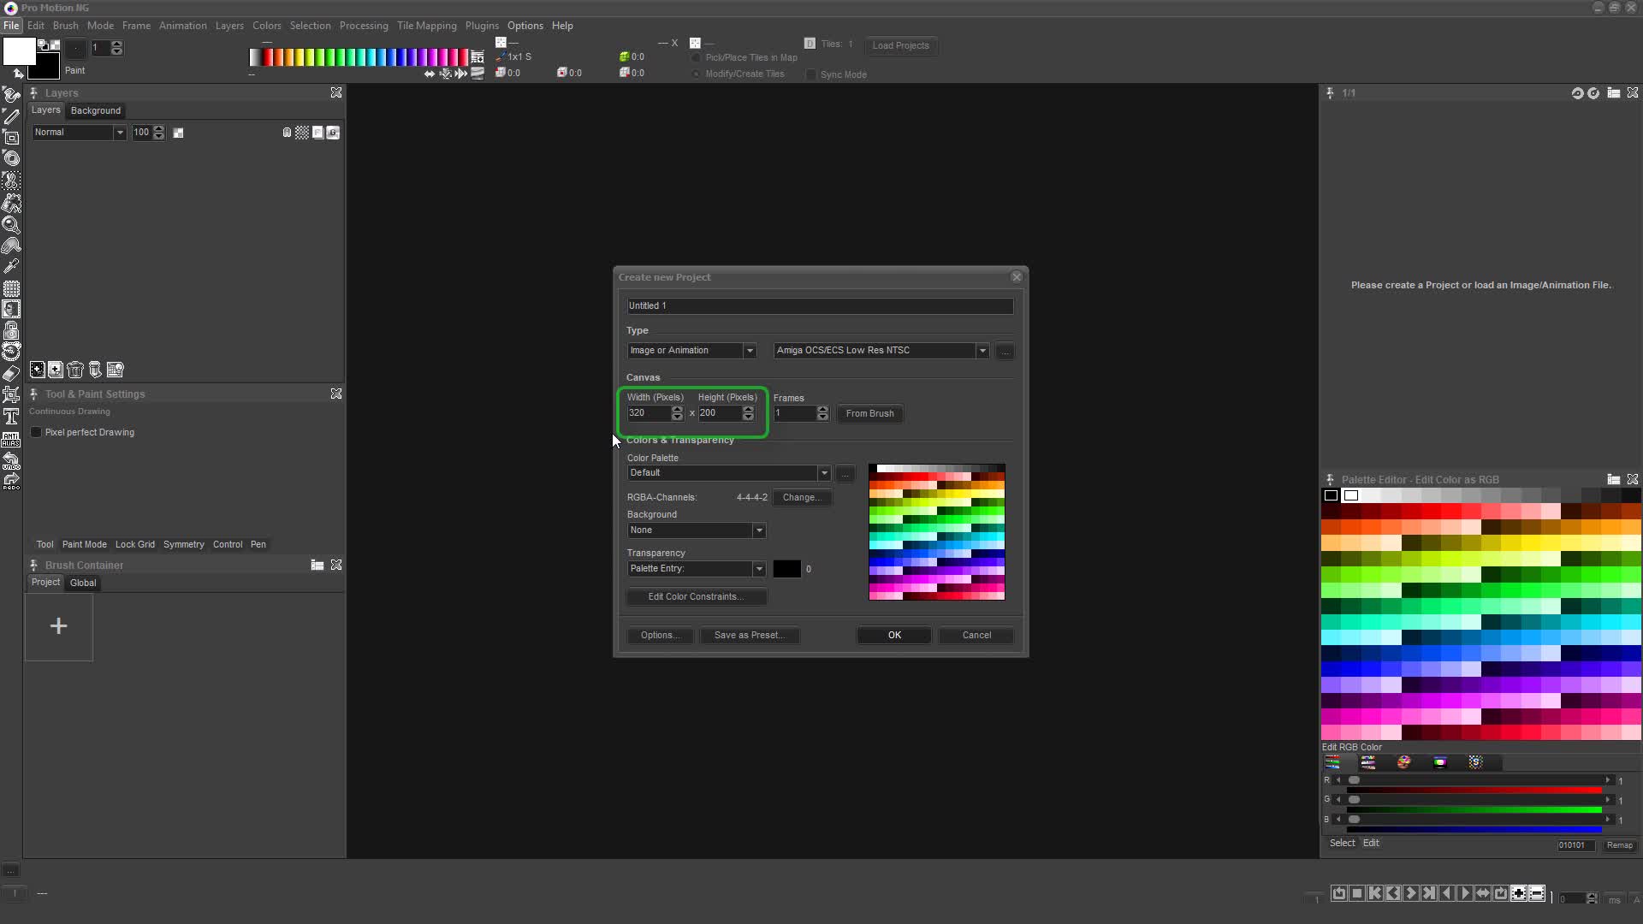1643x924 pixels.
Task: Click the Eraser tool icon
Action: click(11, 374)
